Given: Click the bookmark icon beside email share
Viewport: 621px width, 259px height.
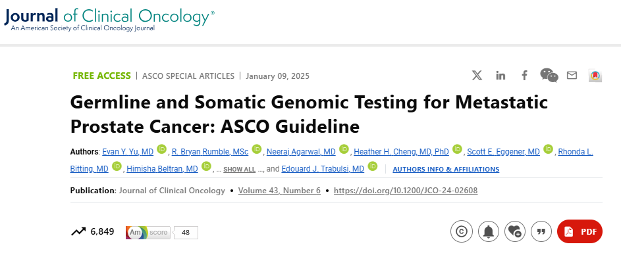Looking at the screenshot, I should pyautogui.click(x=595, y=76).
